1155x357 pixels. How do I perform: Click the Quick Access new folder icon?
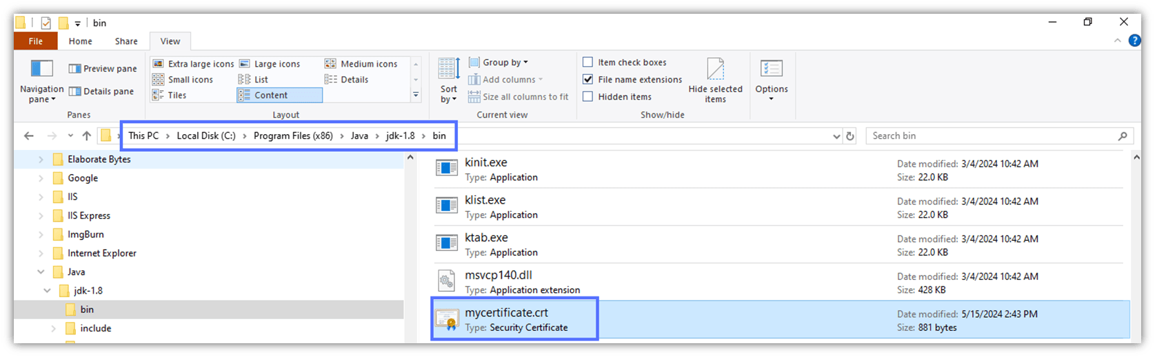tap(63, 23)
